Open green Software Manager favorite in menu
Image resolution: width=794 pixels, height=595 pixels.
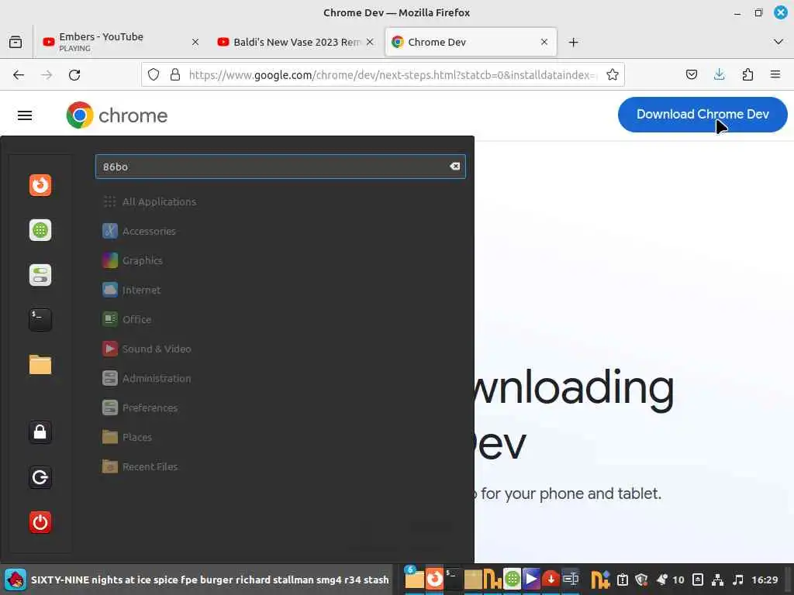(40, 230)
